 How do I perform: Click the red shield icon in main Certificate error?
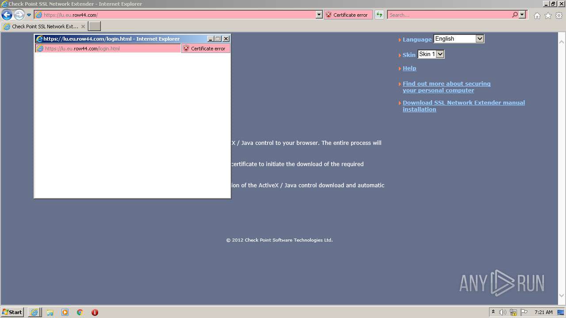(x=328, y=15)
